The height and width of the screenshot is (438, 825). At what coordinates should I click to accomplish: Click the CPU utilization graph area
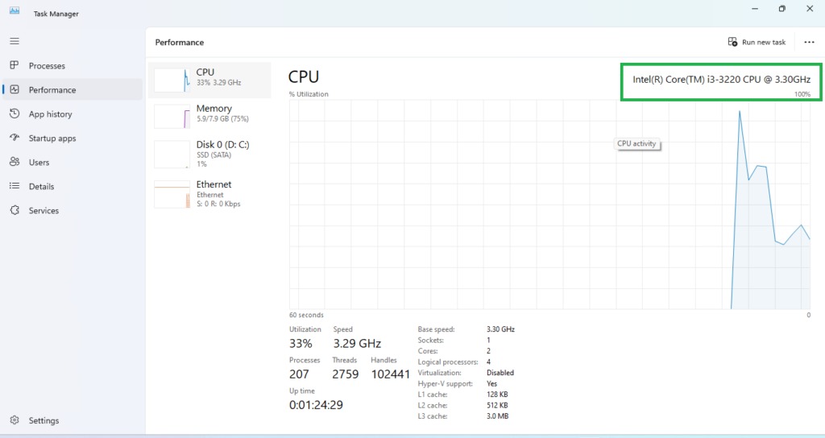549,205
